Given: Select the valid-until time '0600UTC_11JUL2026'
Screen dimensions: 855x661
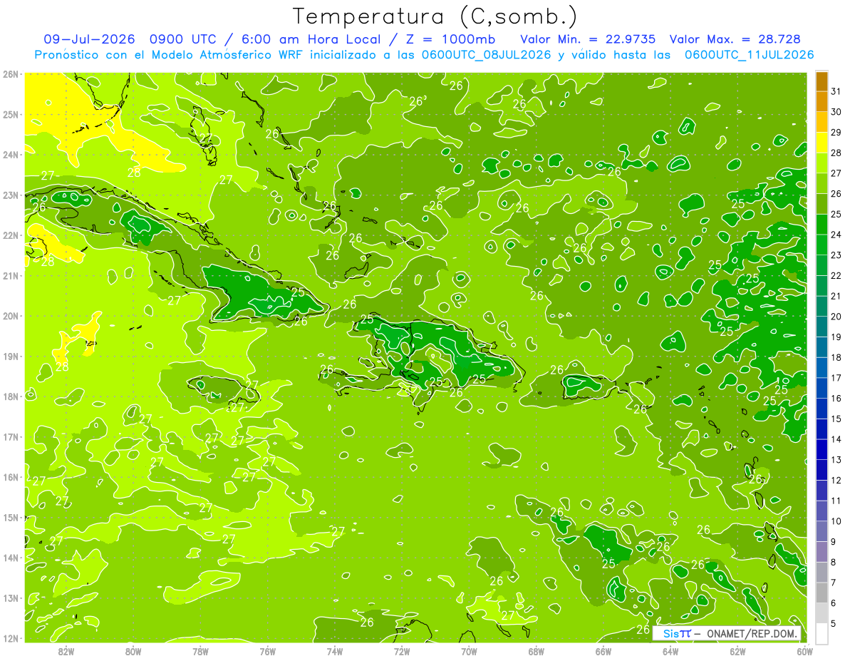Looking at the screenshot, I should tap(749, 55).
